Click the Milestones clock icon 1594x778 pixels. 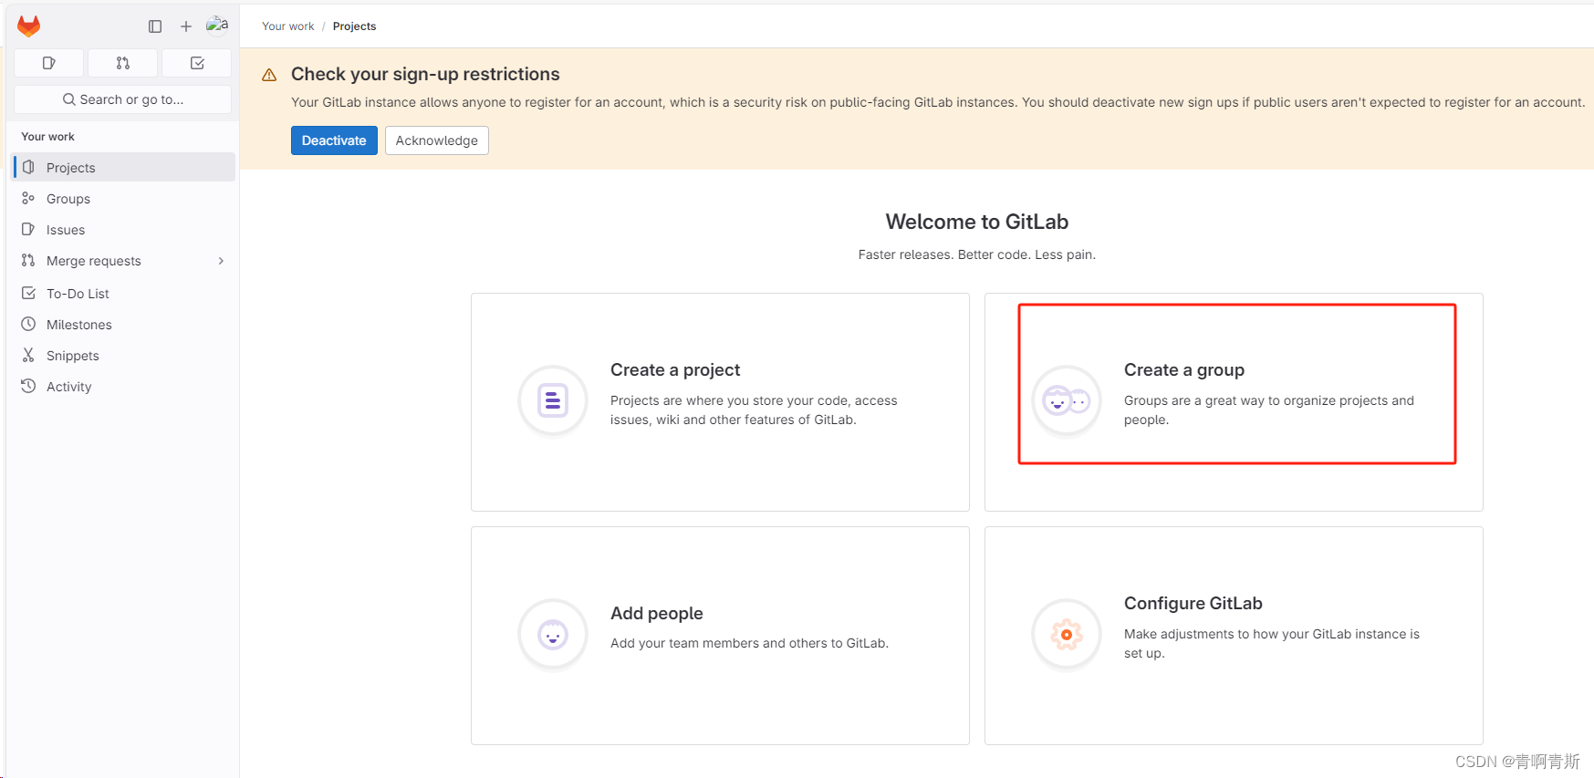point(28,324)
